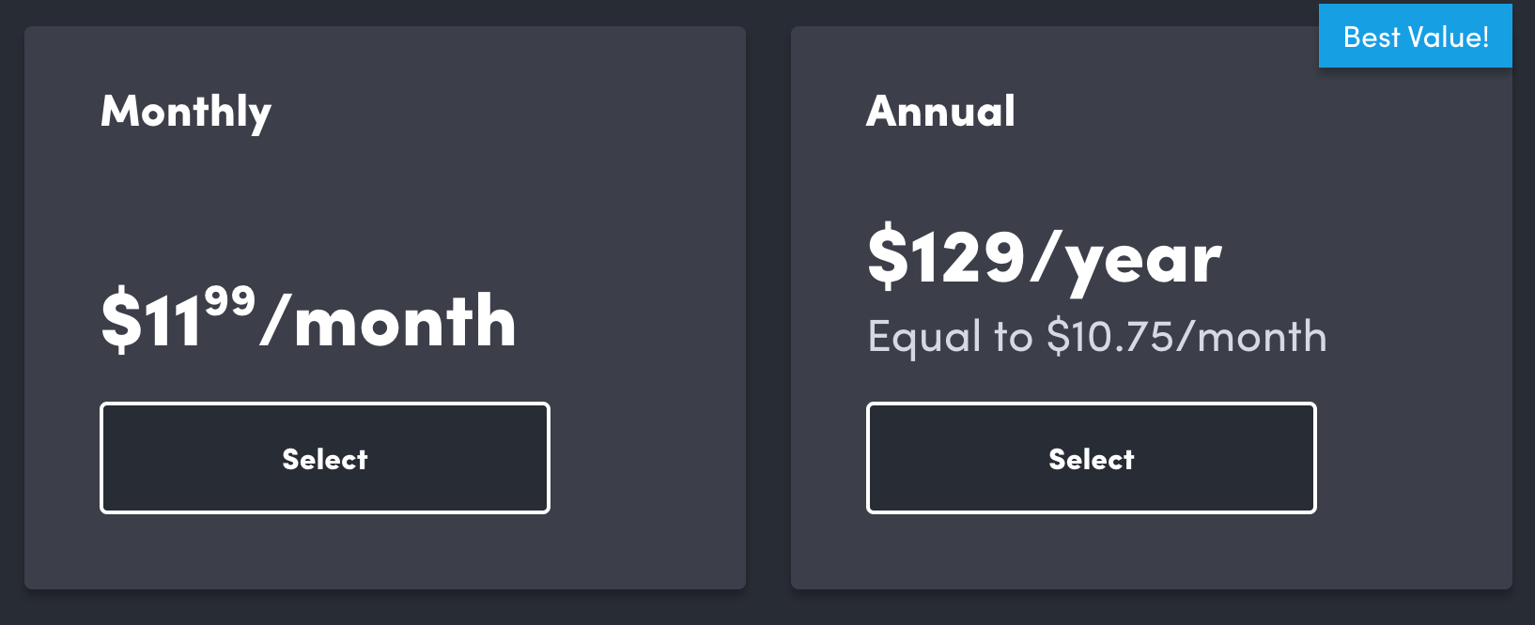Screen dimensions: 1535x625
Task: Click the $11.99/month price text
Action: click(308, 321)
